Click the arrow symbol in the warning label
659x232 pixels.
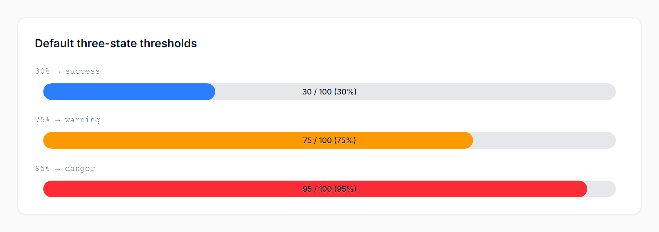point(57,119)
